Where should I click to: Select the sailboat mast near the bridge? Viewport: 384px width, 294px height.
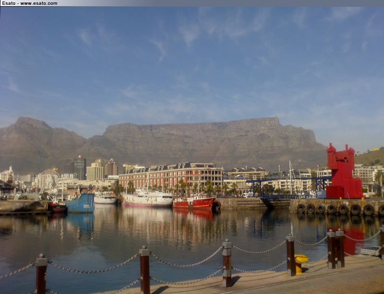coord(290,176)
